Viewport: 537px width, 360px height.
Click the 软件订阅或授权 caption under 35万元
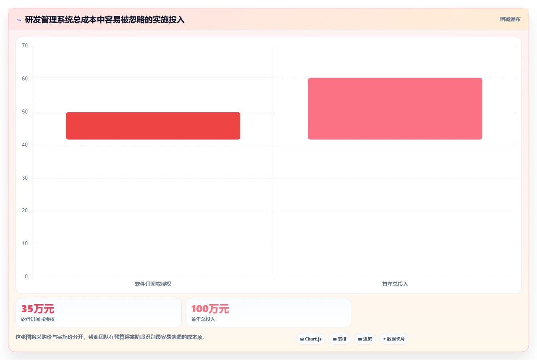38,319
